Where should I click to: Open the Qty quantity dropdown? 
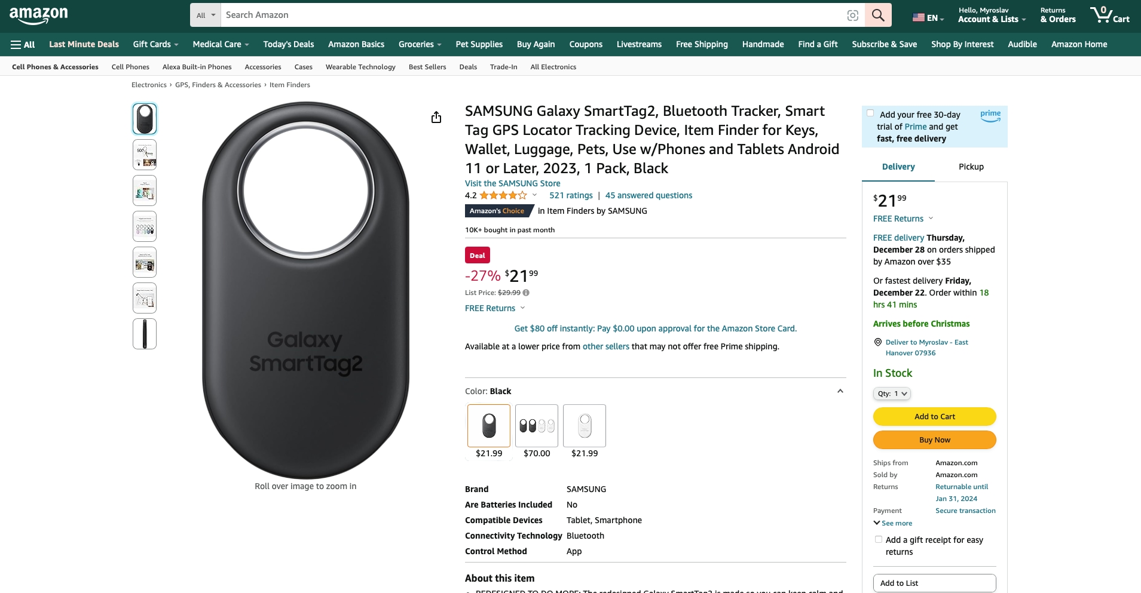click(x=892, y=394)
